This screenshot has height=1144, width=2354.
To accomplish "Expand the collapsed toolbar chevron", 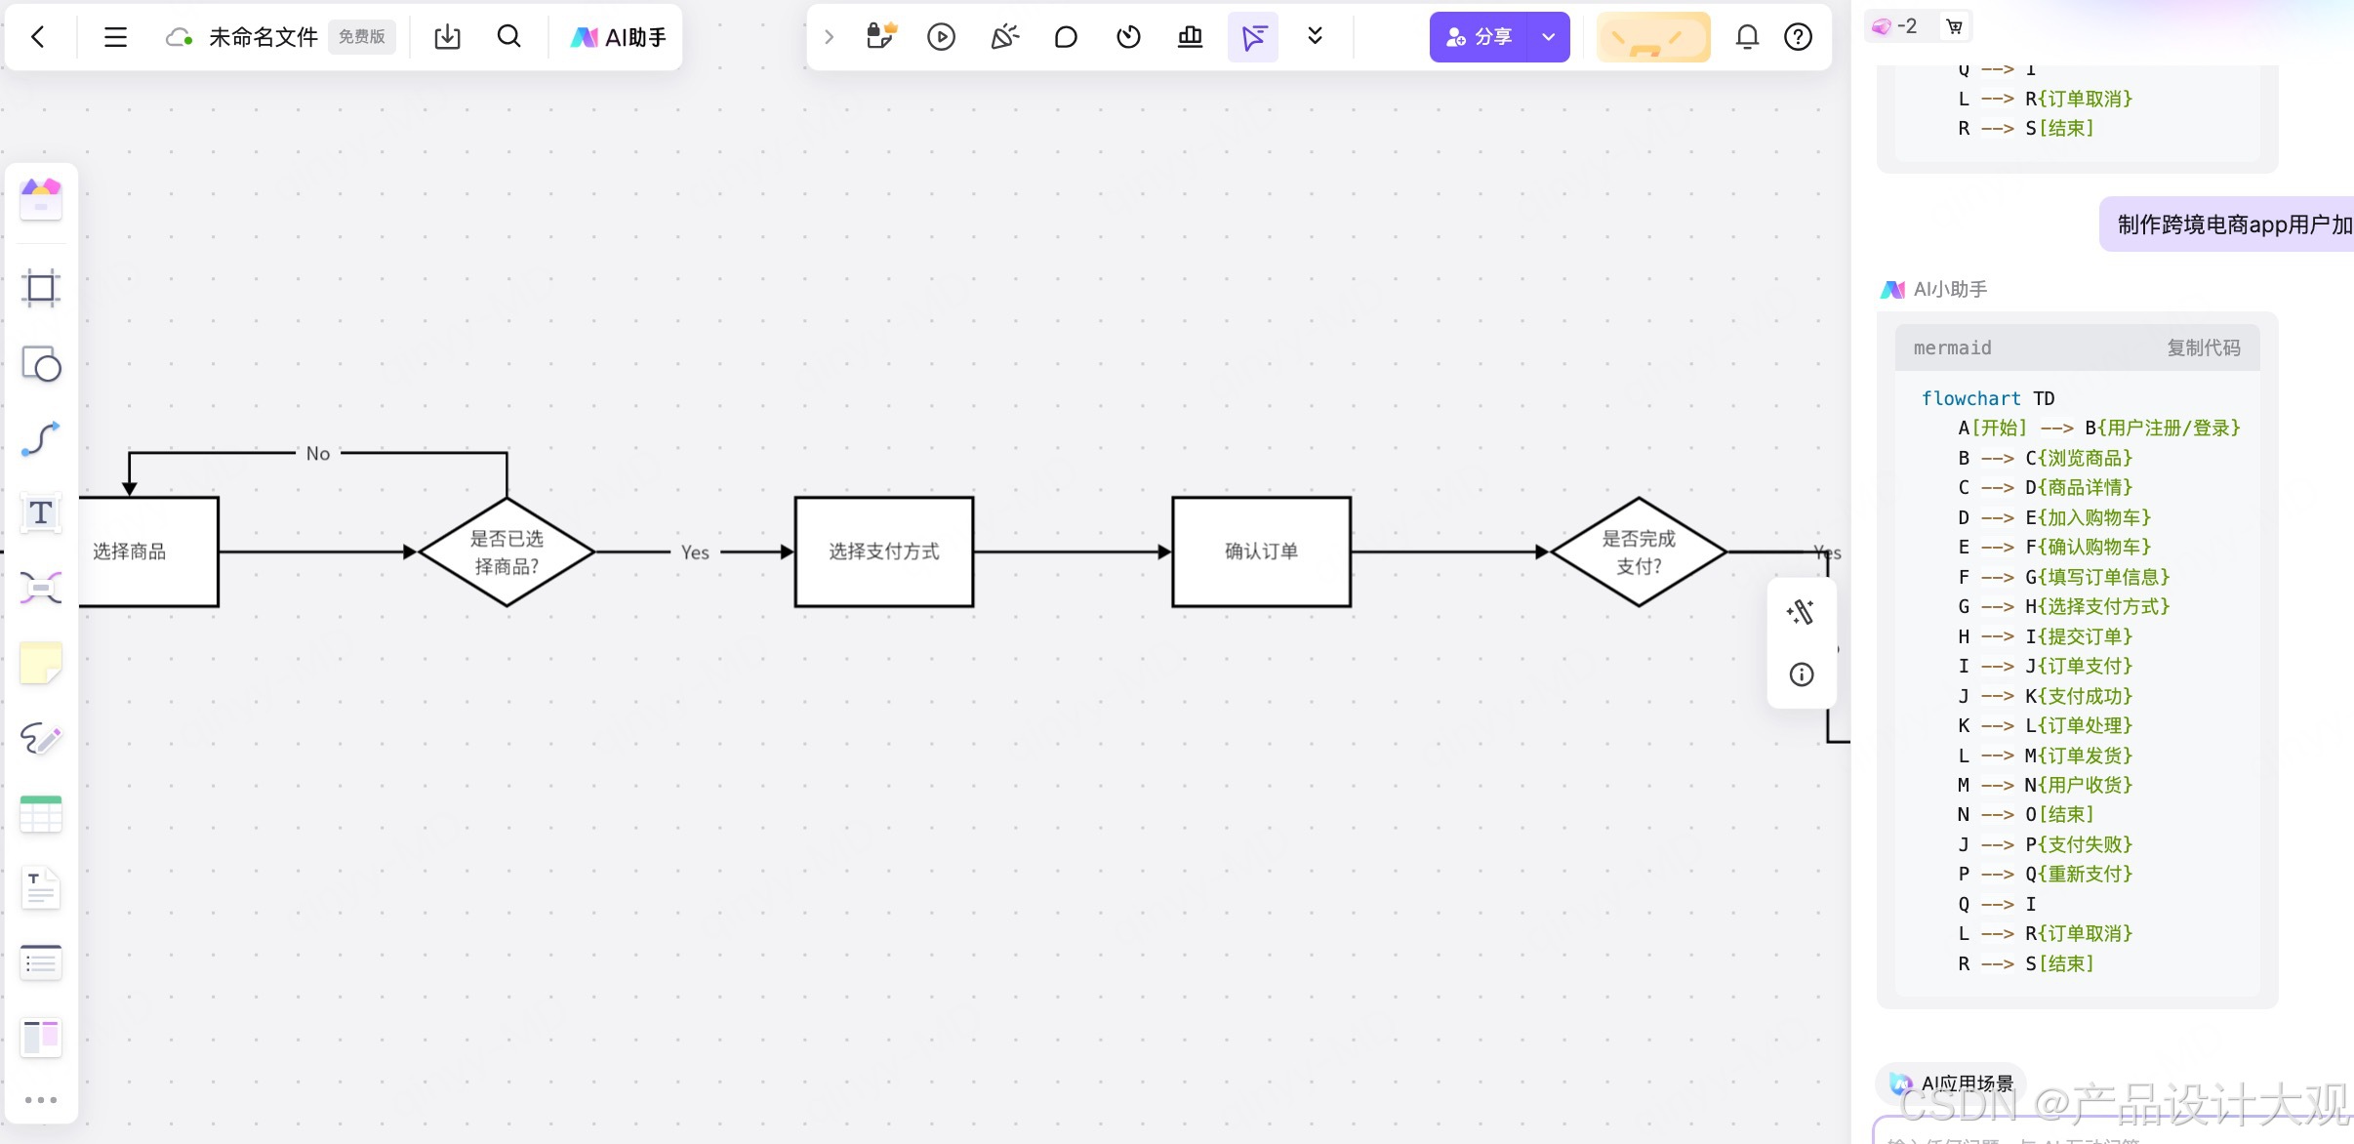I will point(829,37).
